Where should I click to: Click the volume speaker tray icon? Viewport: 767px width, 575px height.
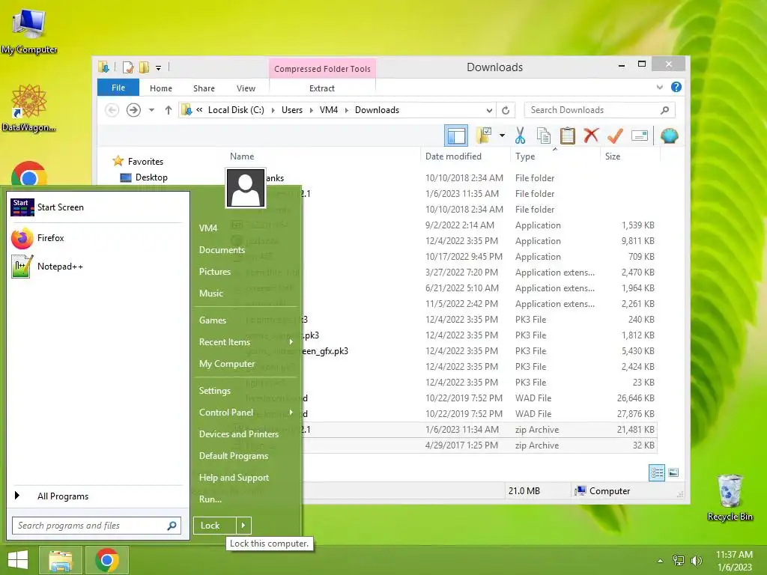point(696,561)
